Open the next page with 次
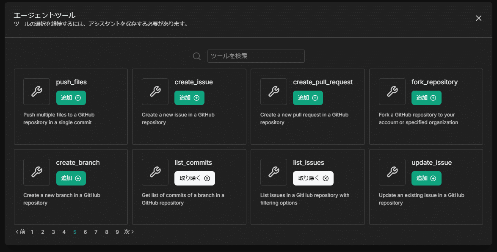 point(128,232)
